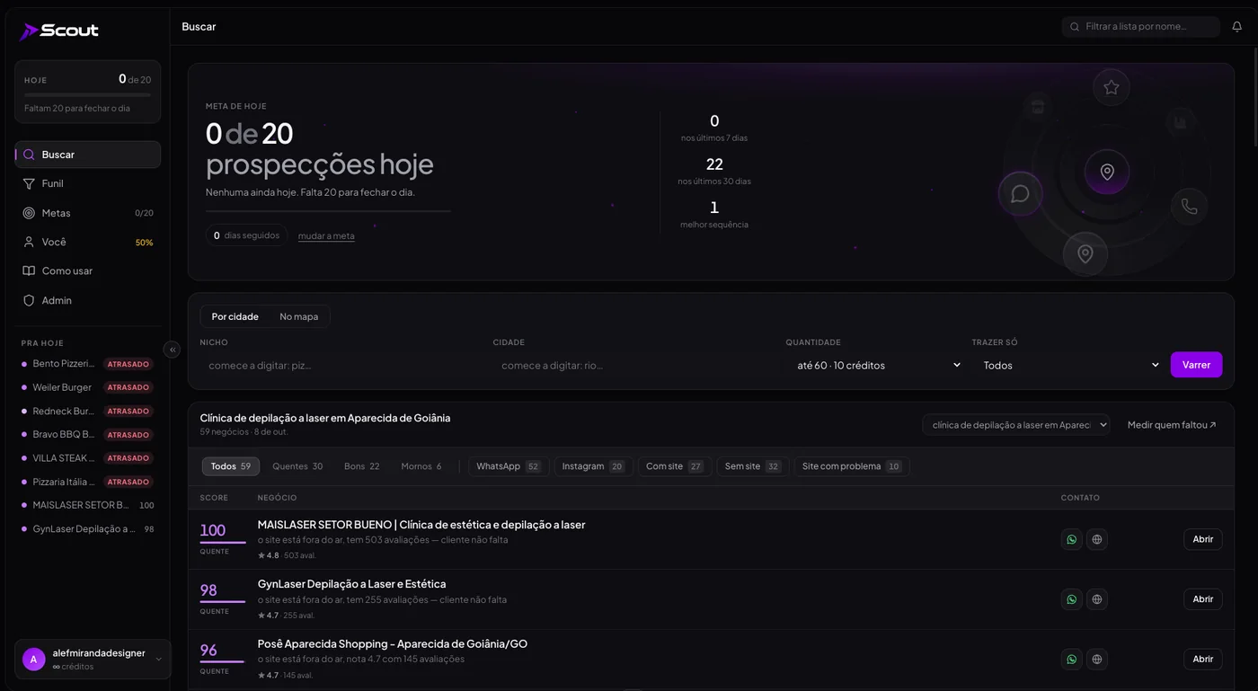The width and height of the screenshot is (1258, 691).
Task: Open WhatsApp for Posê Aparecida Shopping
Action: pos(1071,659)
